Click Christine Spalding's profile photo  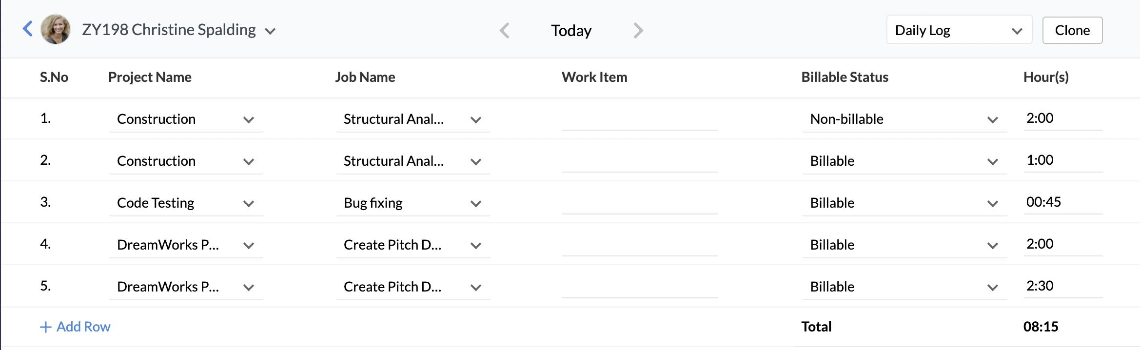point(56,29)
